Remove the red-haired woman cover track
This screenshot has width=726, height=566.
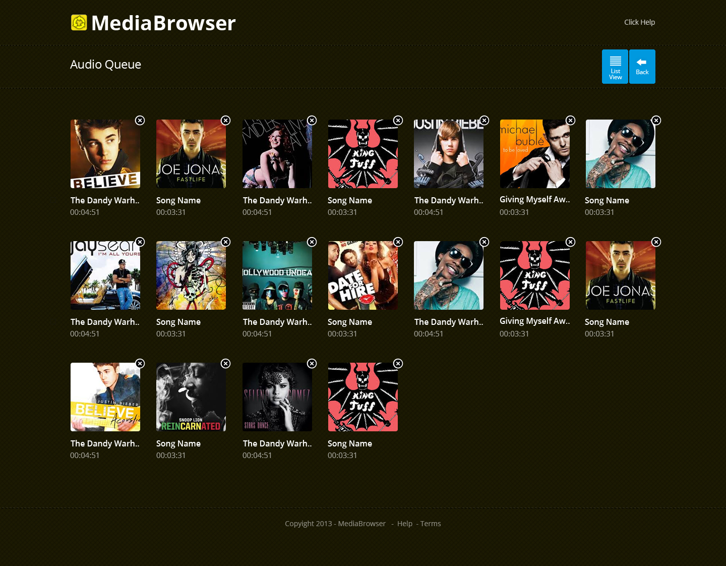(312, 120)
